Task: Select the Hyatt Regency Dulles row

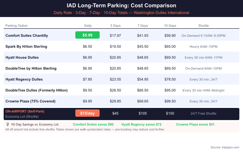Action: coord(24,79)
